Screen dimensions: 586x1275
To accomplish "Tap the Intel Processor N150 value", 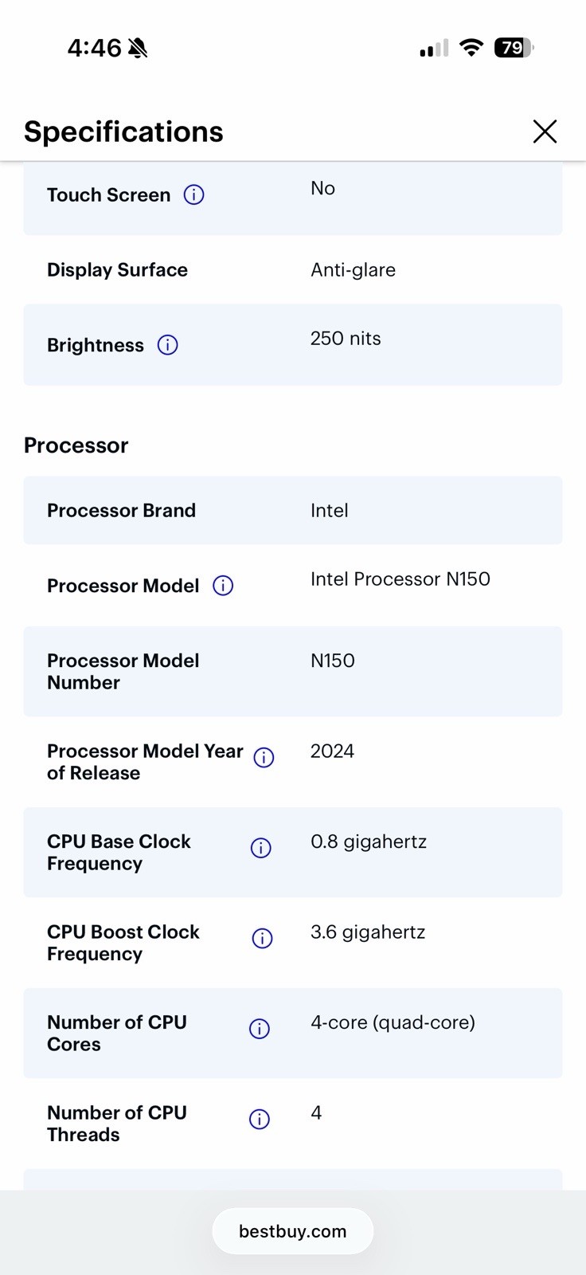I will coord(400,579).
